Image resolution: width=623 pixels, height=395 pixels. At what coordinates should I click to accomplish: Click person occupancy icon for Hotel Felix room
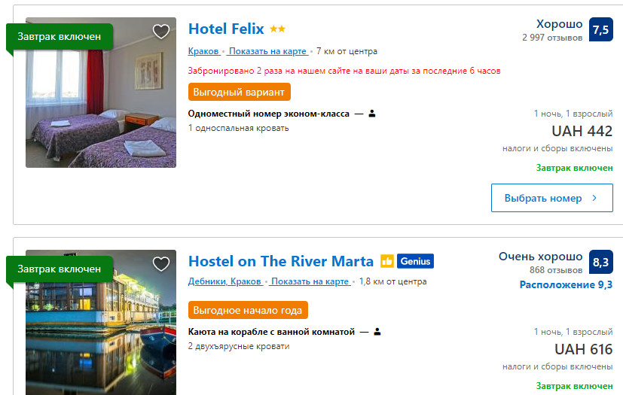pos(372,114)
